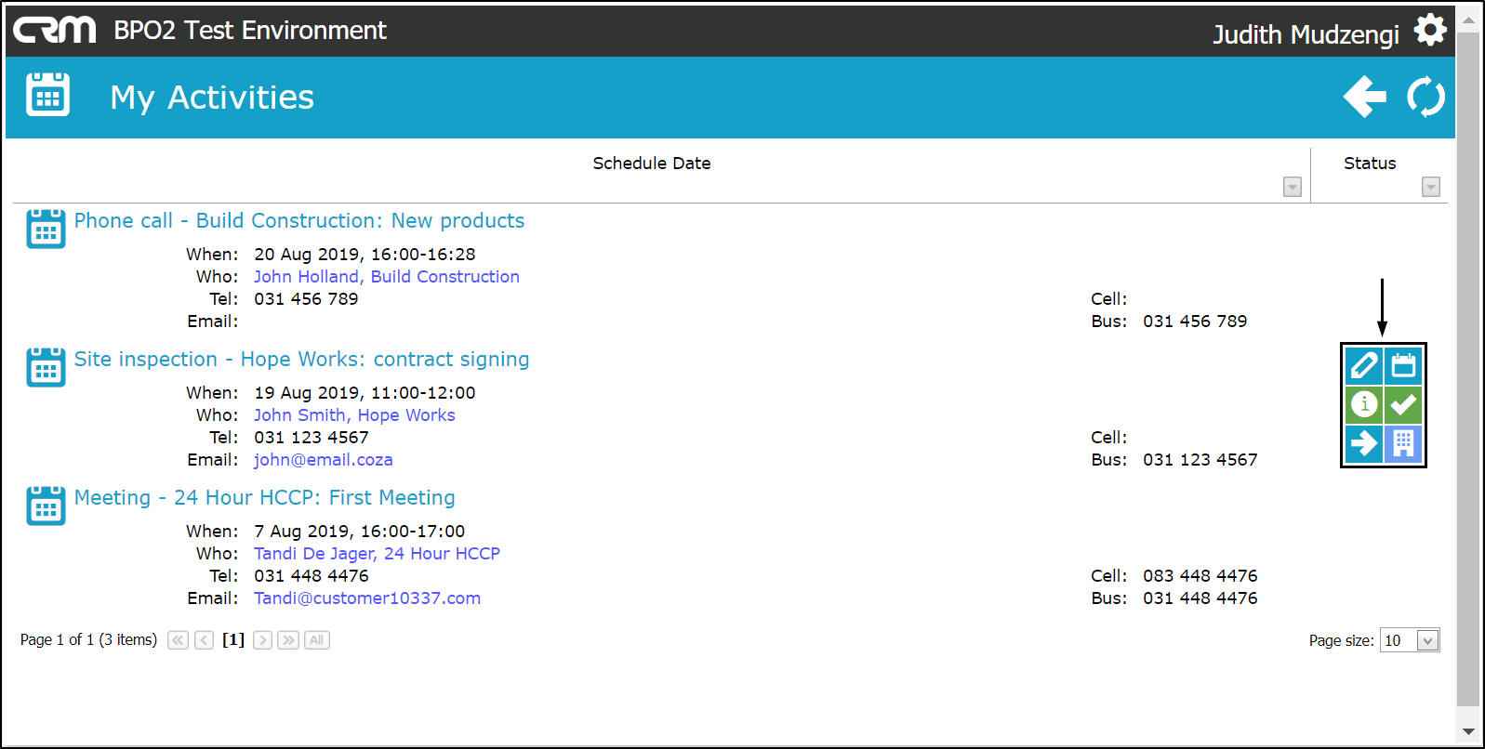Click the back arrow icon
This screenshot has width=1485, height=749.
1364,97
